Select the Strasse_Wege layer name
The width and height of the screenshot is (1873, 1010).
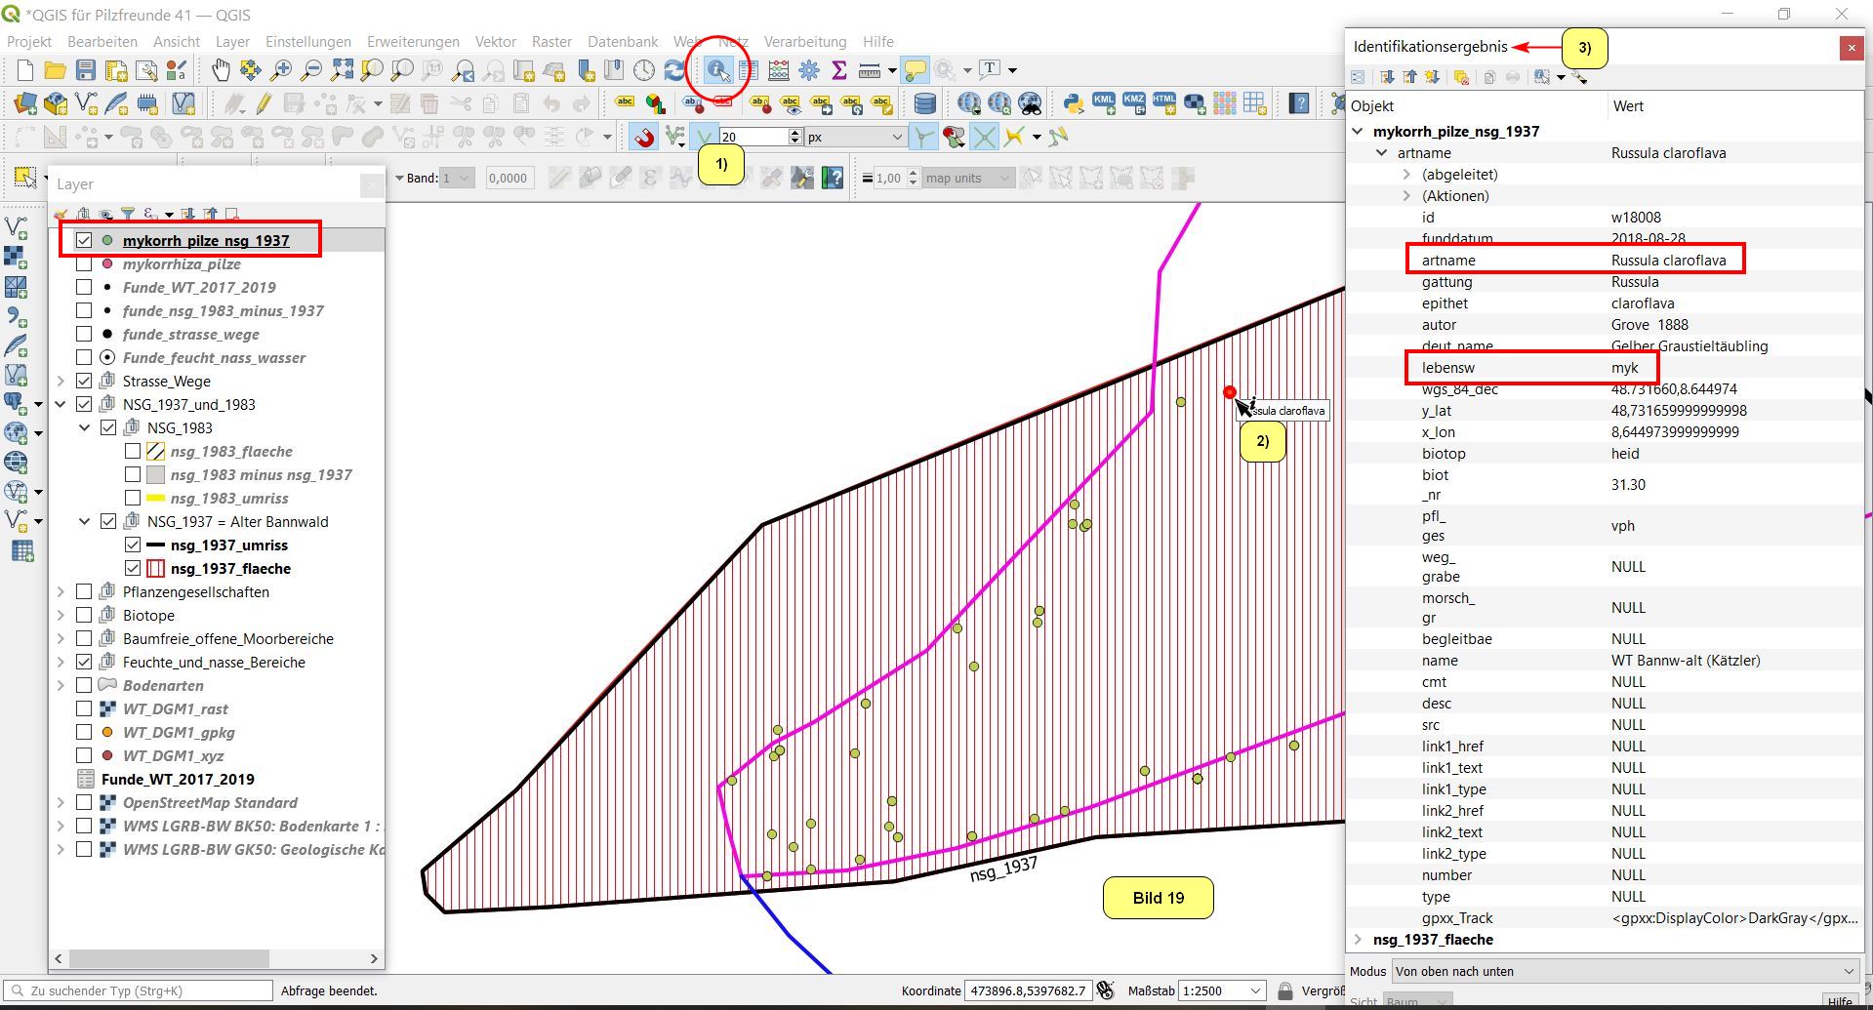[x=166, y=381]
